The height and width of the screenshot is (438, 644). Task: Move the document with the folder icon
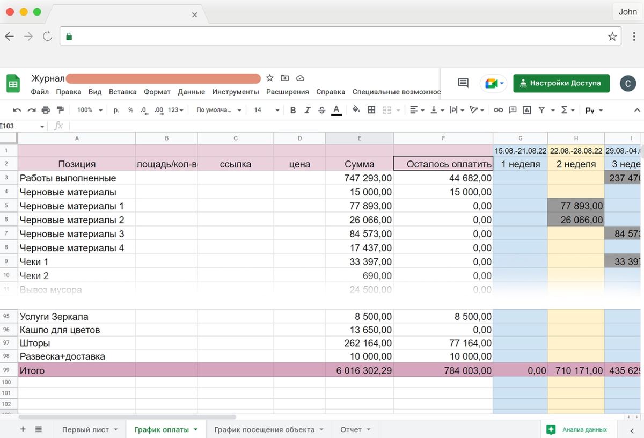click(285, 78)
